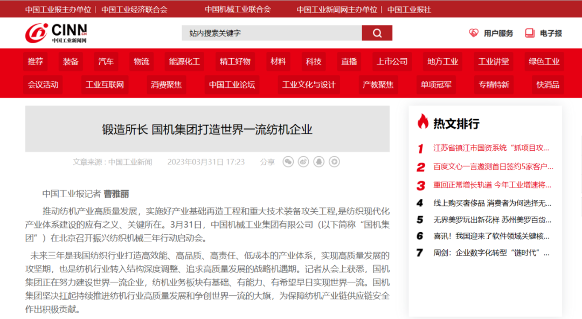Share the article via the QQ penguin icon
Screen dimensions: 582x319
319,162
